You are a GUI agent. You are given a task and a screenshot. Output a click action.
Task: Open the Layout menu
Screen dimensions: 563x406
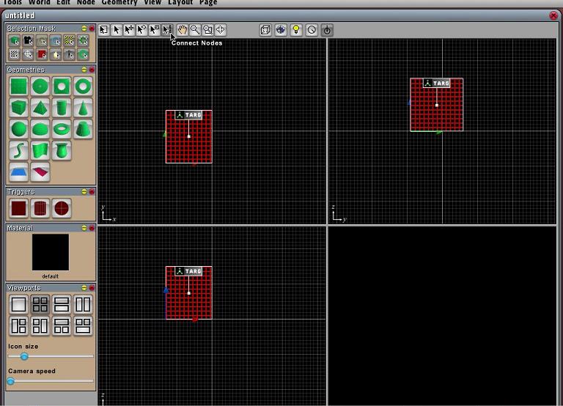point(180,3)
